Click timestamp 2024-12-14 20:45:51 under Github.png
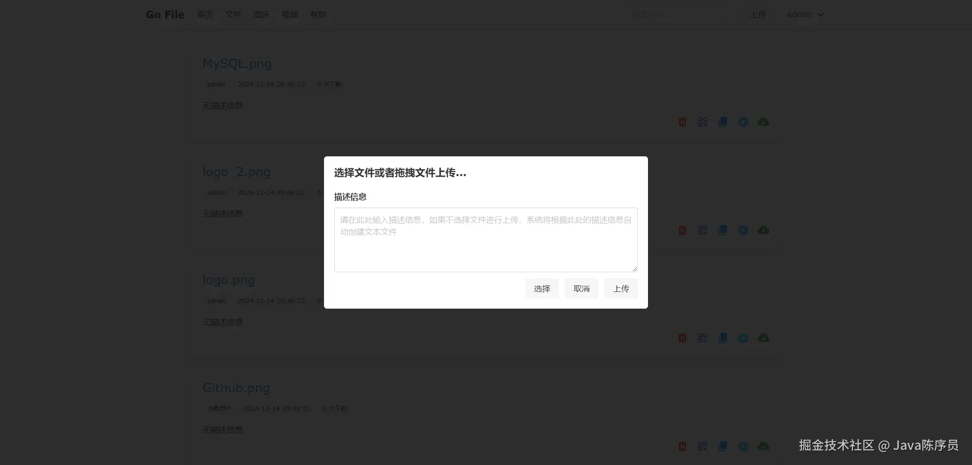 click(x=277, y=409)
